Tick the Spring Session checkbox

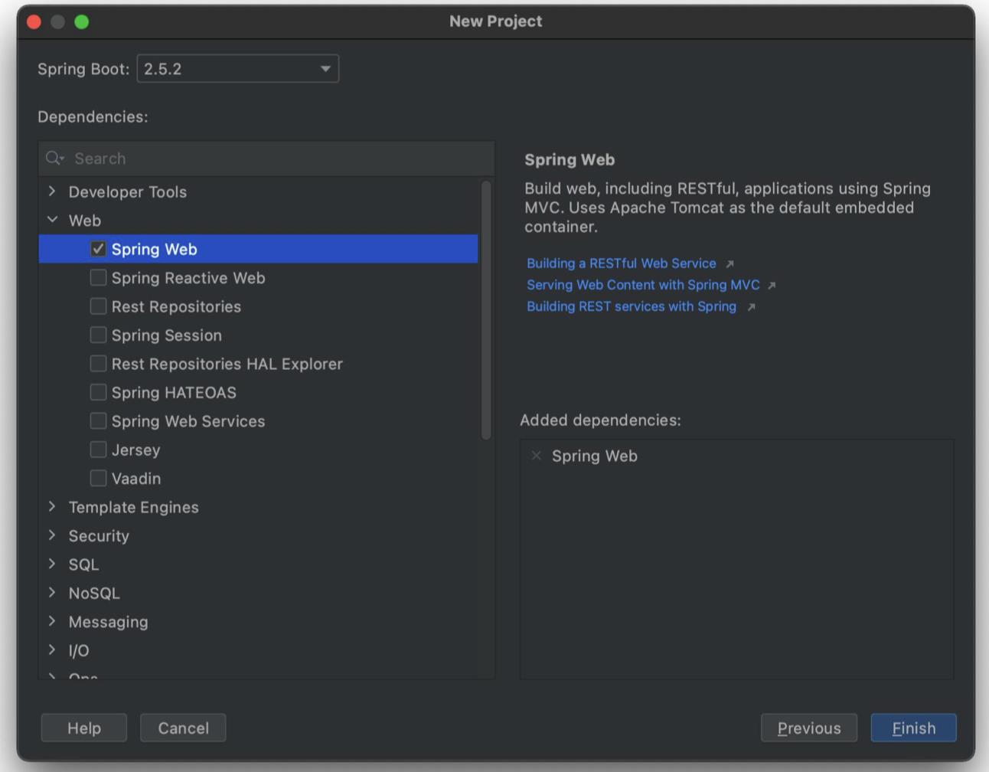pyautogui.click(x=98, y=335)
